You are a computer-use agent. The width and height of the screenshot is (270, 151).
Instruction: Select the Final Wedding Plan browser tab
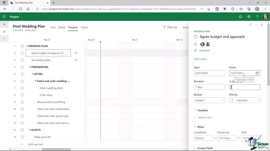click(x=29, y=3)
